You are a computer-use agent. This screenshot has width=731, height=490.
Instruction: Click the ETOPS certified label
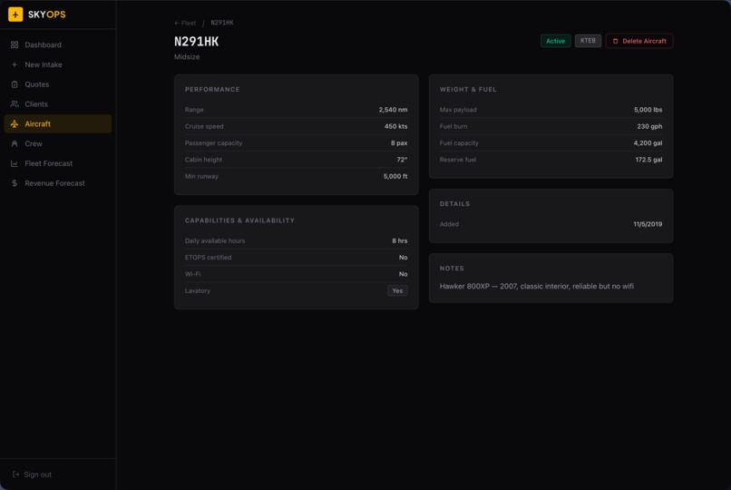tap(208, 258)
